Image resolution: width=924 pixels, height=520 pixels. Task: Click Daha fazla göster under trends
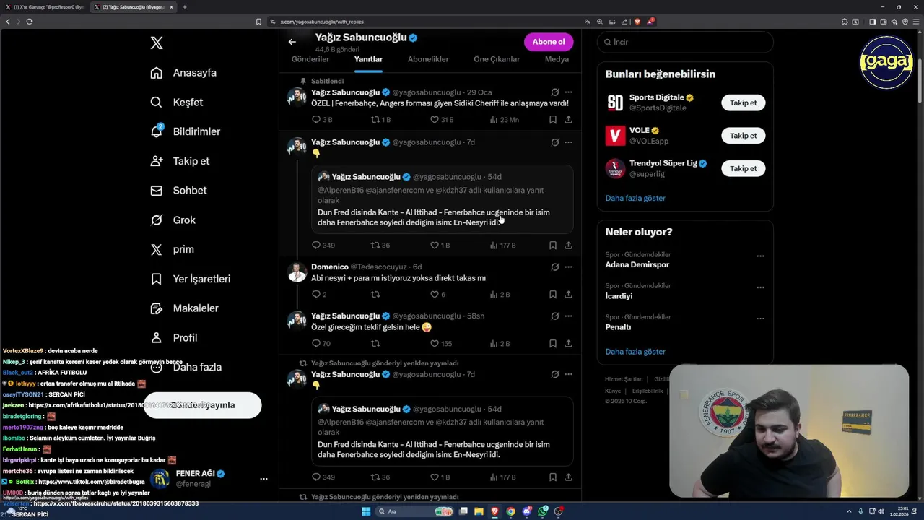tap(635, 352)
